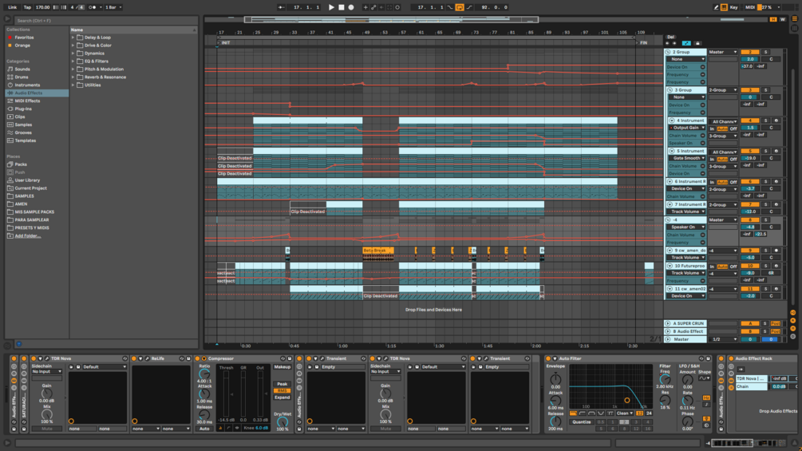Click the Add Folder link

click(28, 235)
